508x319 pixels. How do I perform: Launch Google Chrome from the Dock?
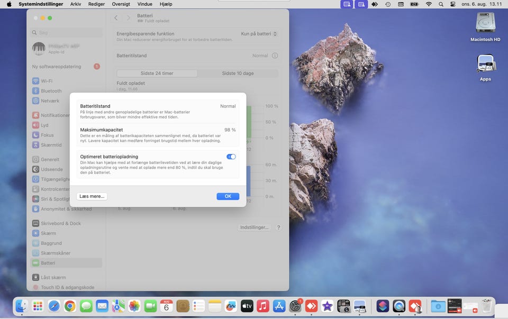point(70,306)
